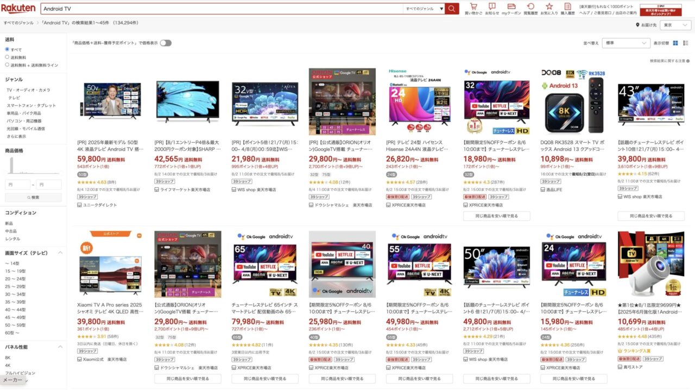Select the スマートフォン・タブレット genre
695x390 pixels.
(31, 105)
